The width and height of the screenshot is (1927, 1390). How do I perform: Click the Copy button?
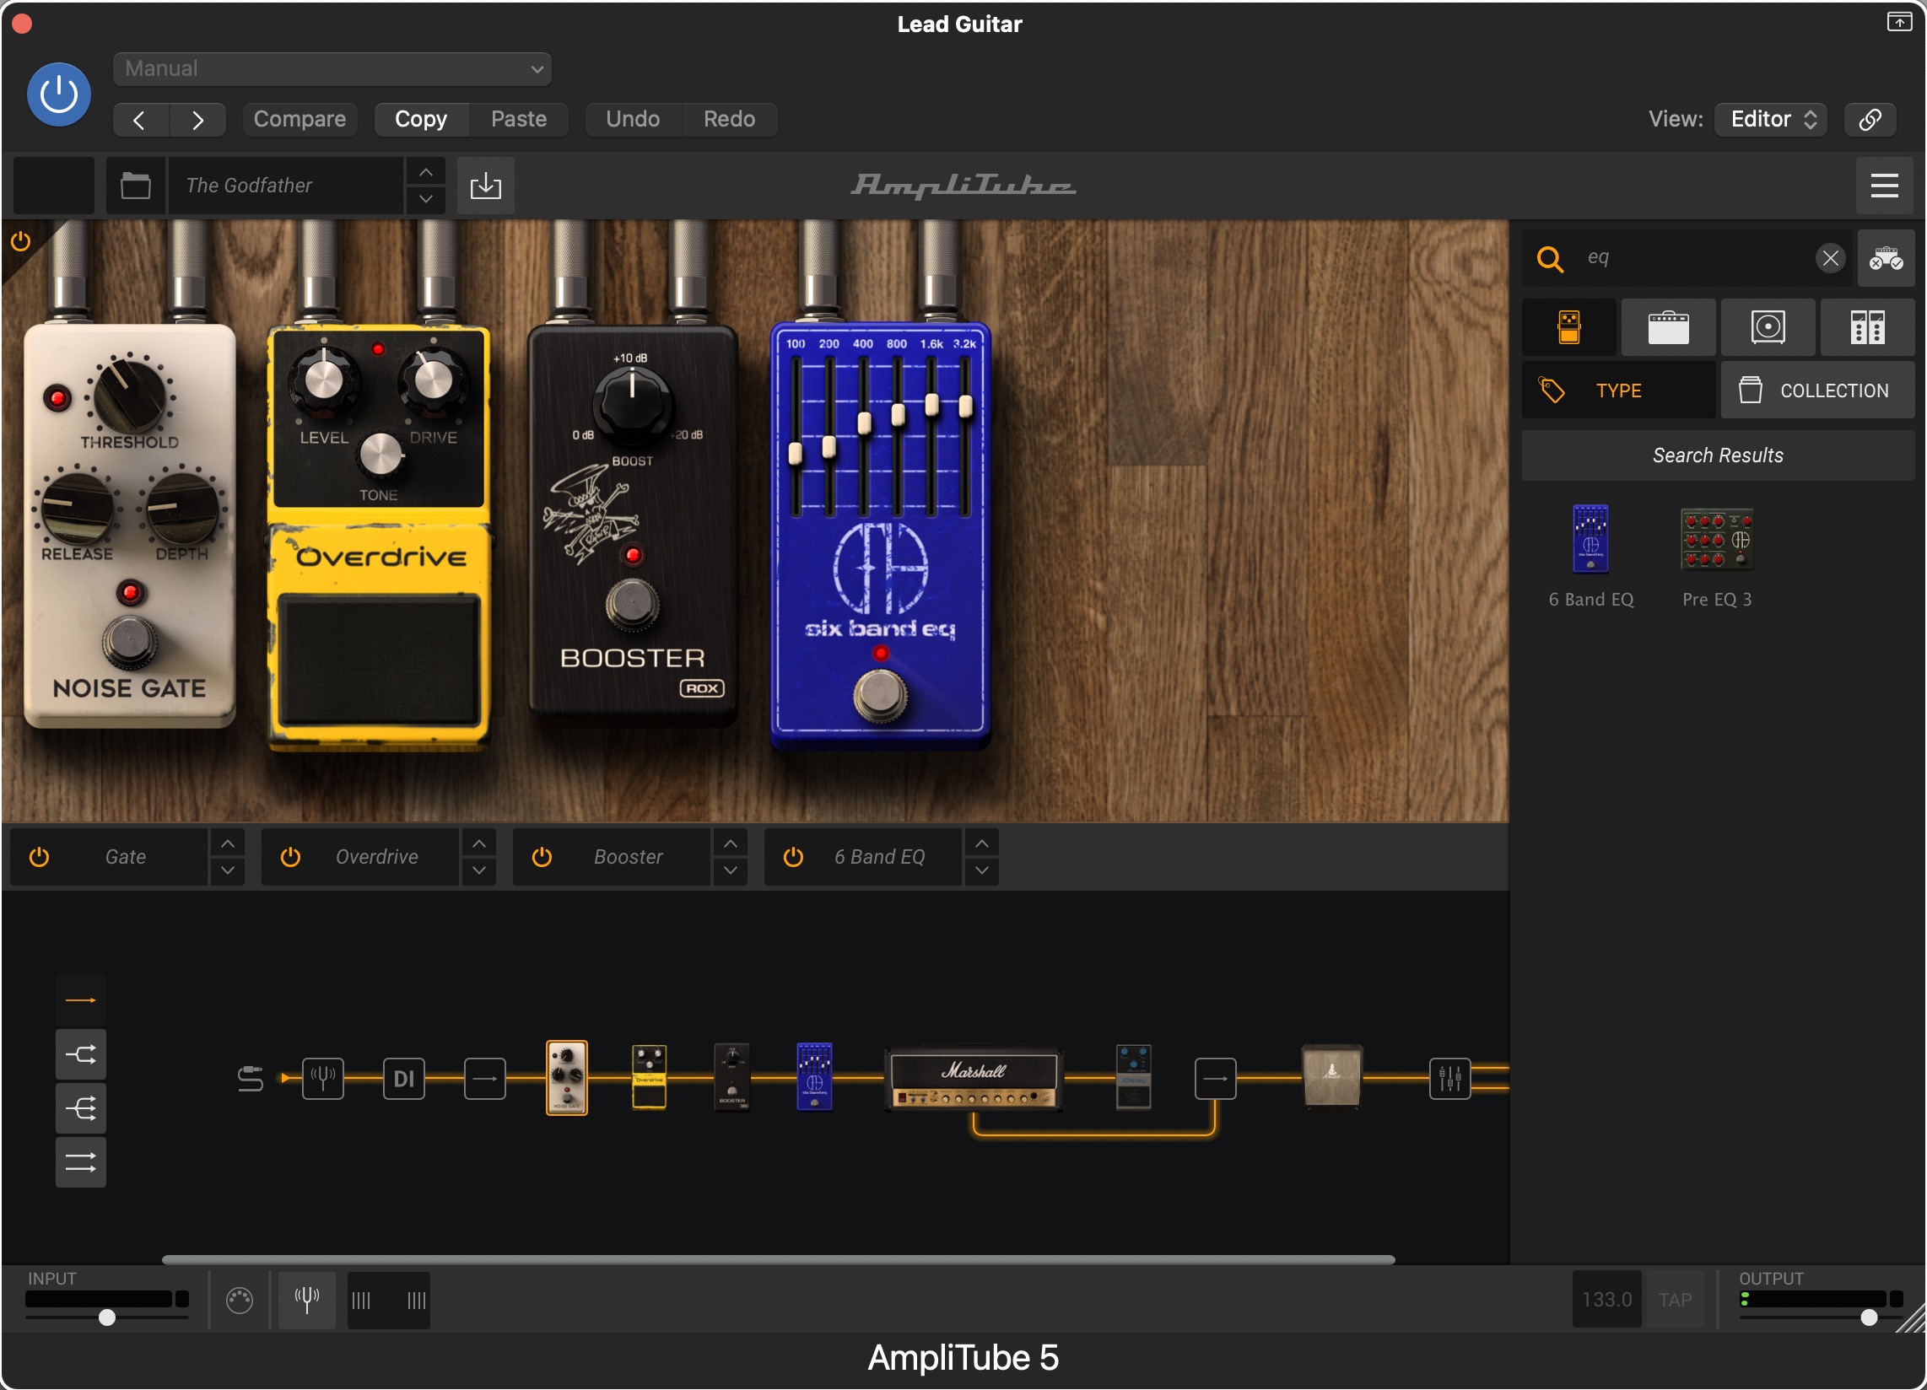(x=421, y=119)
